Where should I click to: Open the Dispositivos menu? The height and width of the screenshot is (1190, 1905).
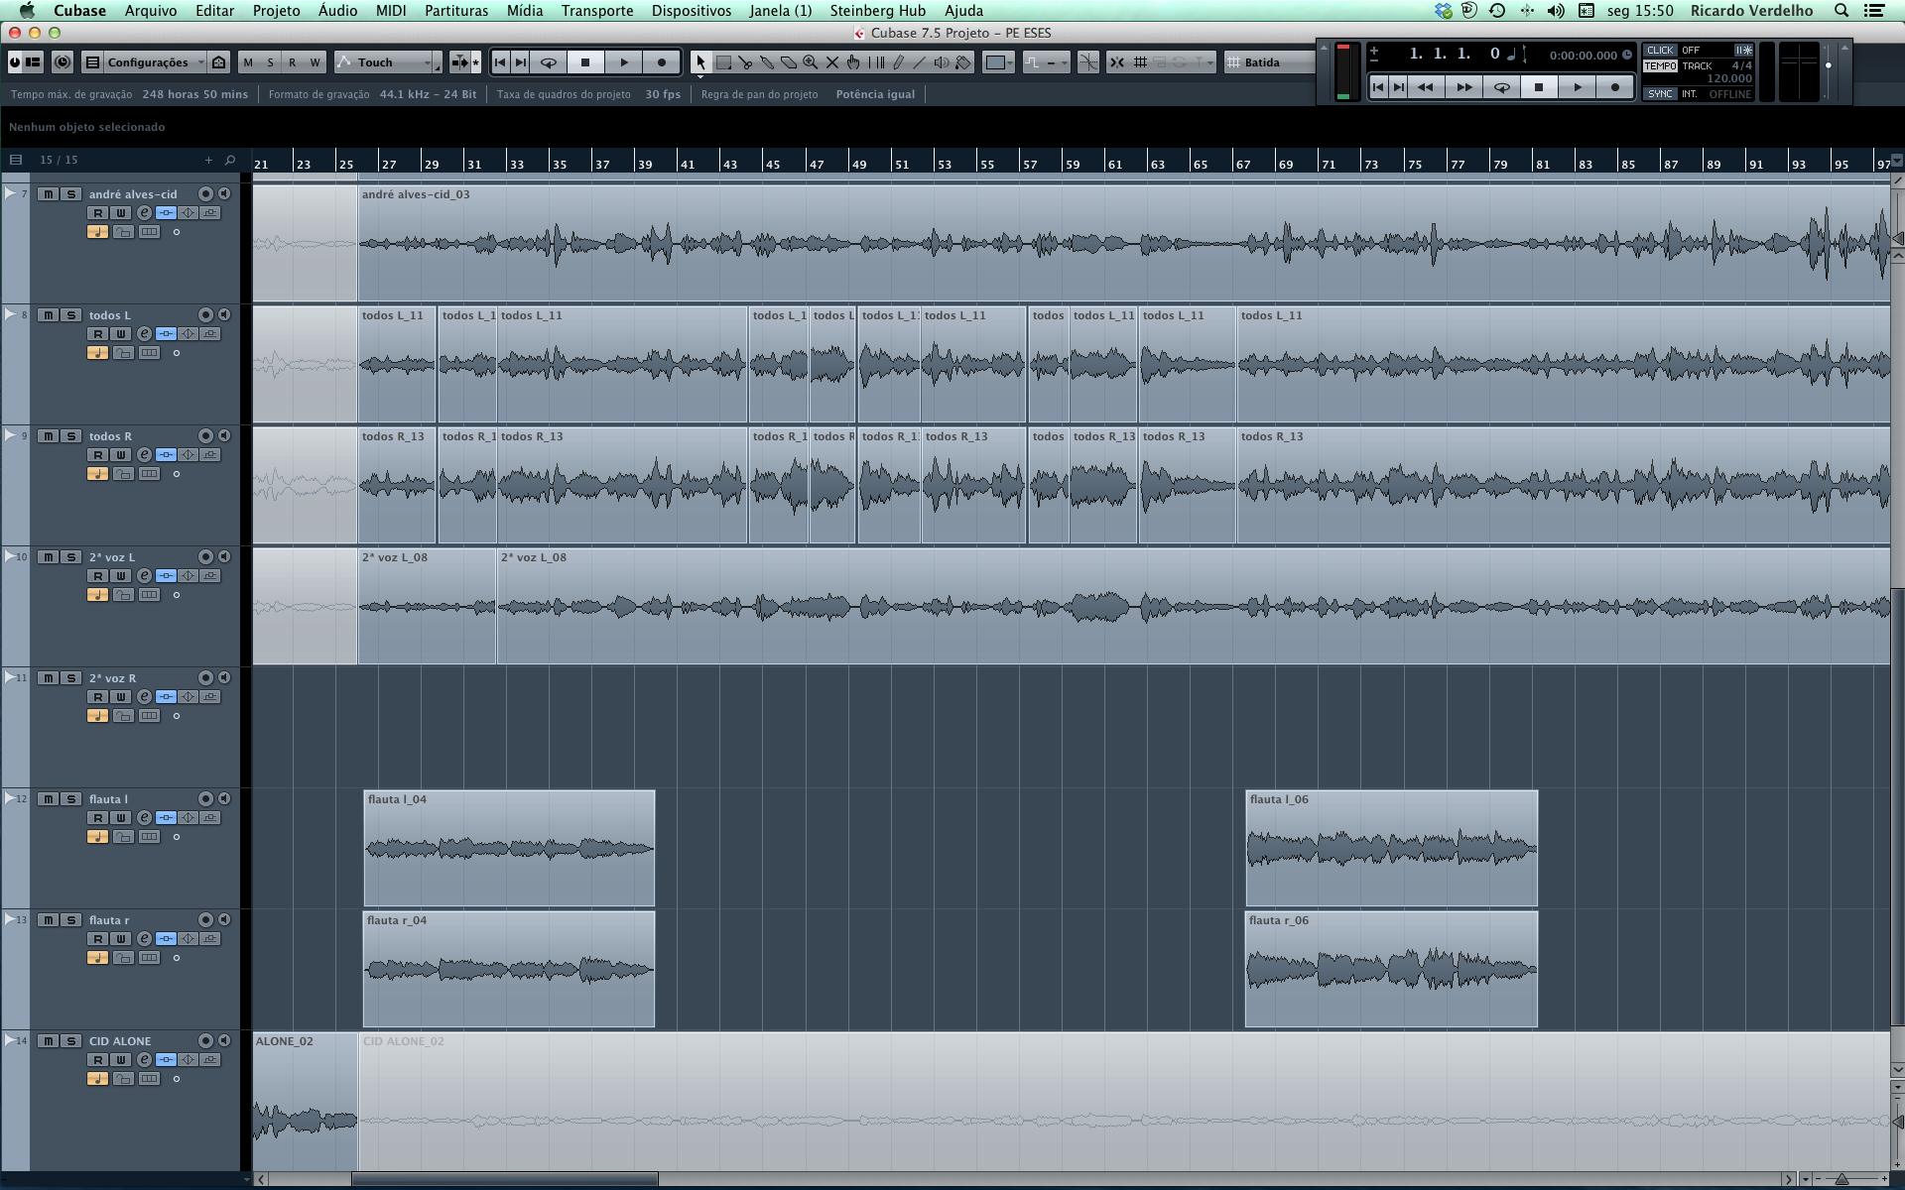[691, 11]
